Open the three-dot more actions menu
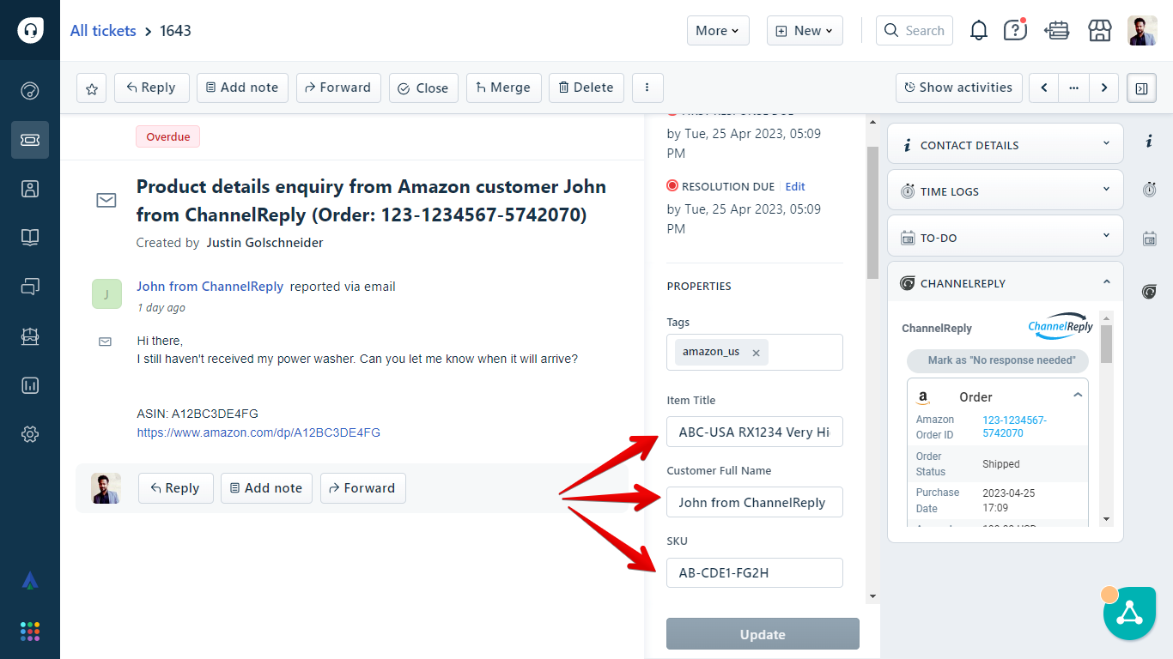The image size is (1173, 659). (x=647, y=88)
